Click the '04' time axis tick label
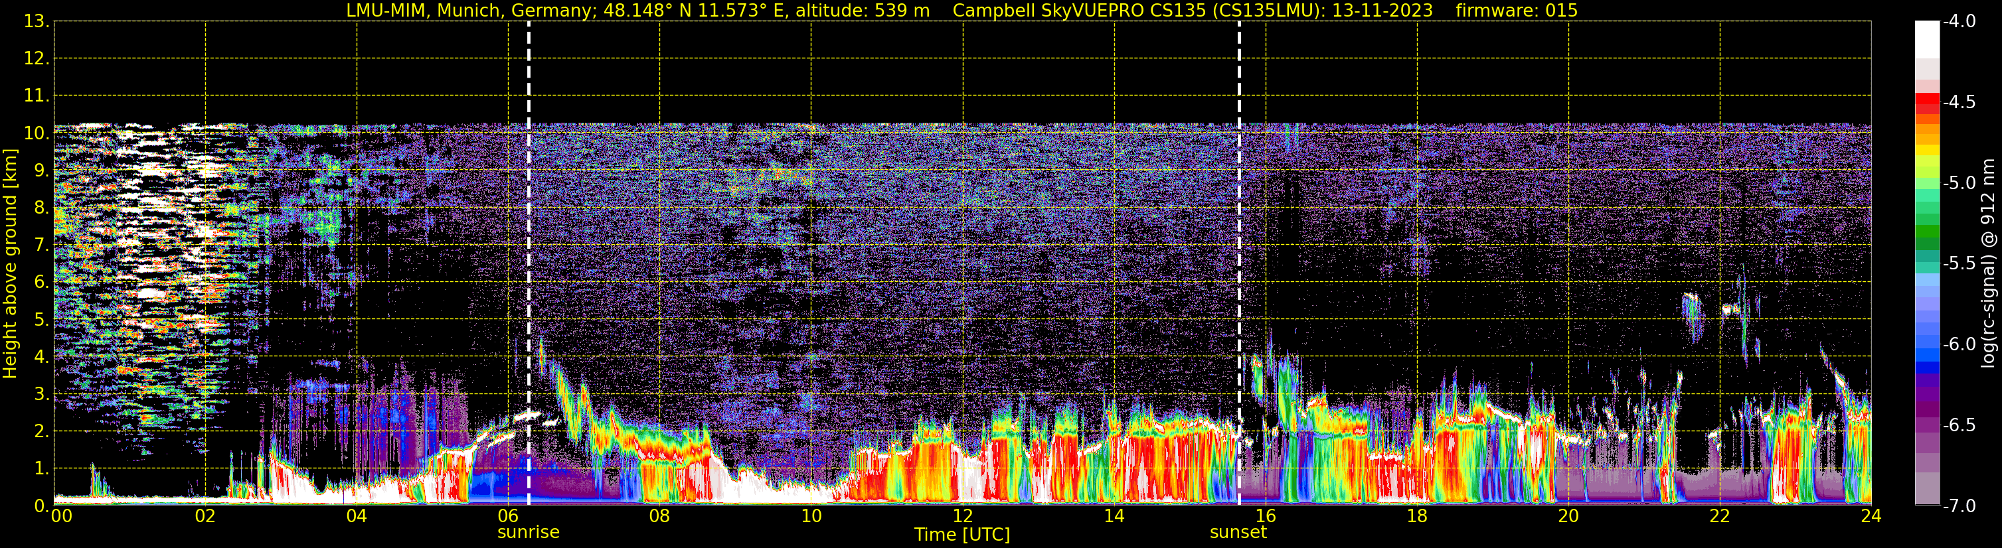Screen dimensions: 2002x548 [357, 516]
